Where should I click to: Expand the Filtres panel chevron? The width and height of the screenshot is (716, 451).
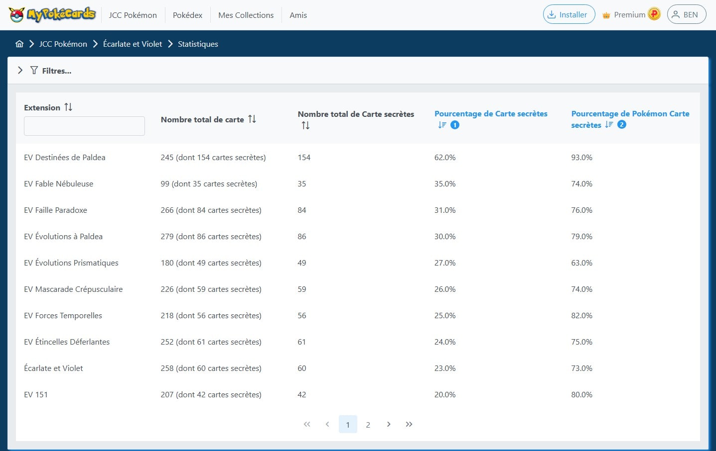(x=20, y=71)
